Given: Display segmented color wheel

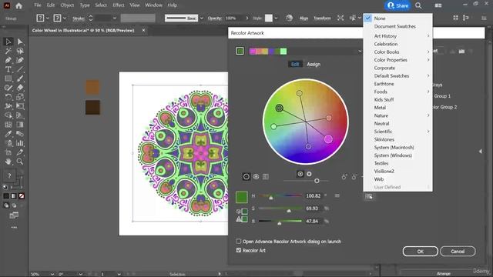Looking at the screenshot, I should (x=256, y=176).
